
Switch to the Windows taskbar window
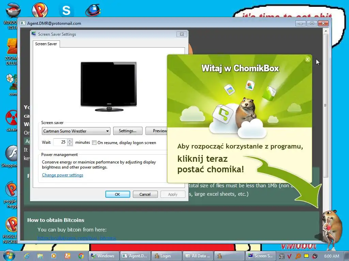[x=104, y=256]
